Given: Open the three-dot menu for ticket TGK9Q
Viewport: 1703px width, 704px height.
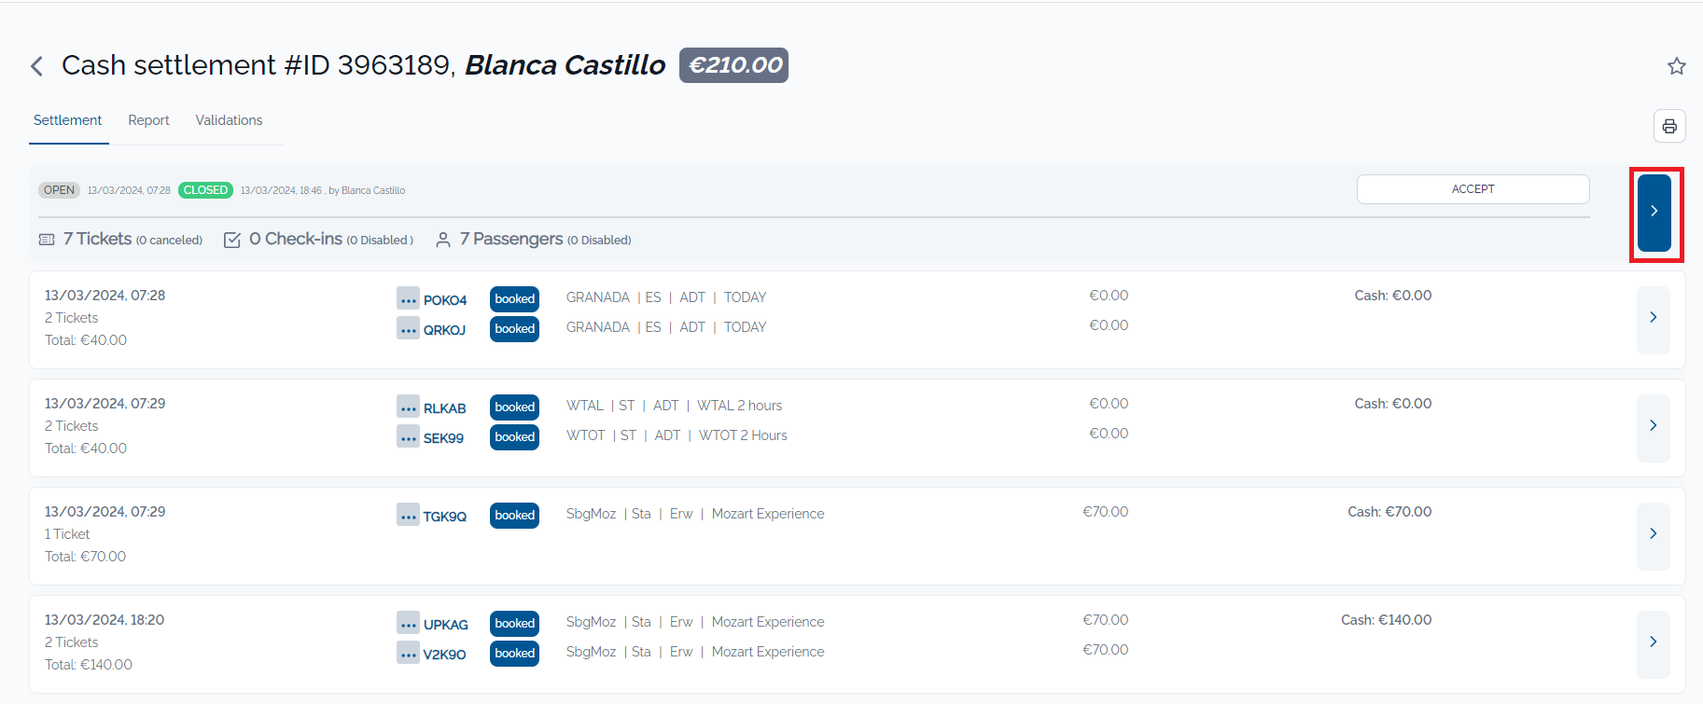Looking at the screenshot, I should click(408, 516).
